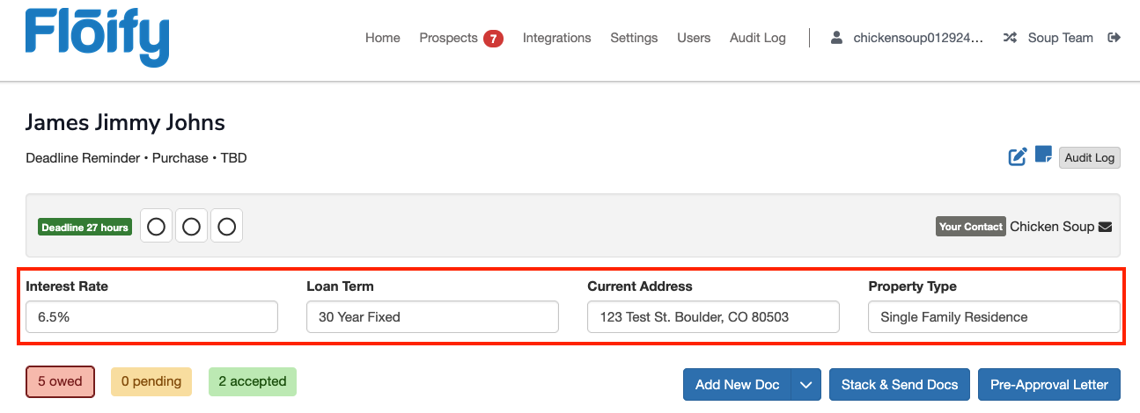Toggle the third milestone circle

click(226, 227)
